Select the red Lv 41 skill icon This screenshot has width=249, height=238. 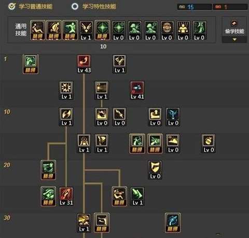coord(137,90)
